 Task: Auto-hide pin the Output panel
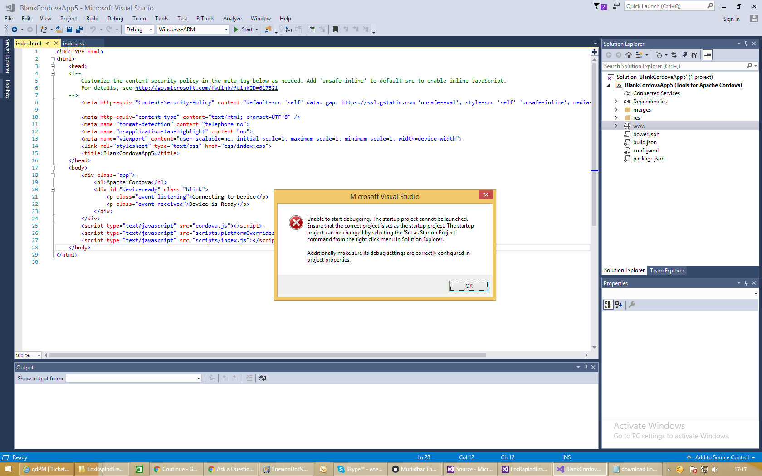pos(586,367)
